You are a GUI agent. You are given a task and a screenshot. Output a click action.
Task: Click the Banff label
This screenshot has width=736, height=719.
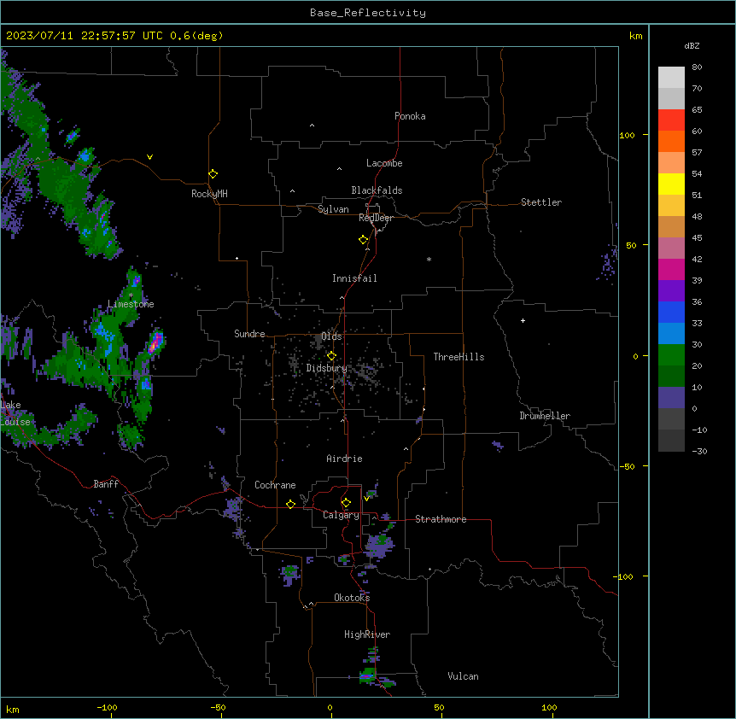point(106,484)
